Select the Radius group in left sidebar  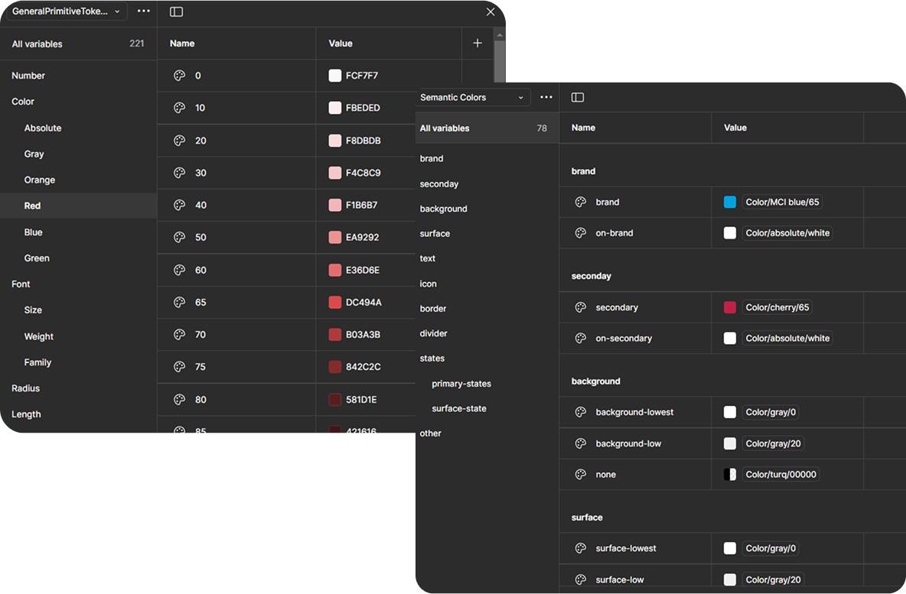tap(26, 388)
